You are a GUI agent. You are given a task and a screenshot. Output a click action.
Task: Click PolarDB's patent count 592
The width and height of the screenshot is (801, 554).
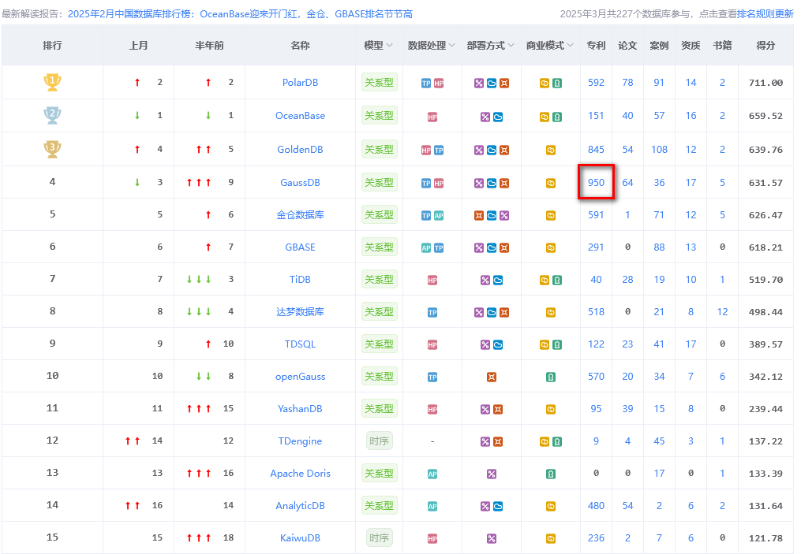point(596,82)
